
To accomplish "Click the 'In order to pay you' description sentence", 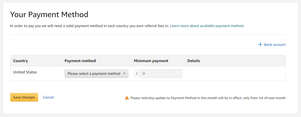I will tap(90, 26).
